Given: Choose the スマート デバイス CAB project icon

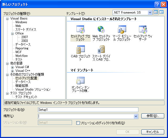Looking at the screenshot, I should [101, 49].
